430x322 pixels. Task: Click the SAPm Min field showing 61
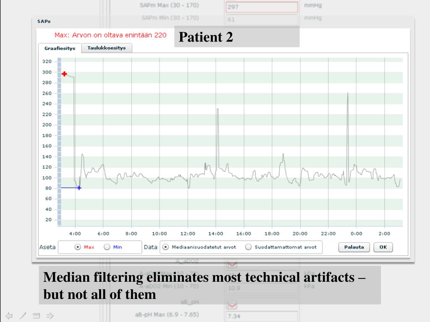click(262, 19)
